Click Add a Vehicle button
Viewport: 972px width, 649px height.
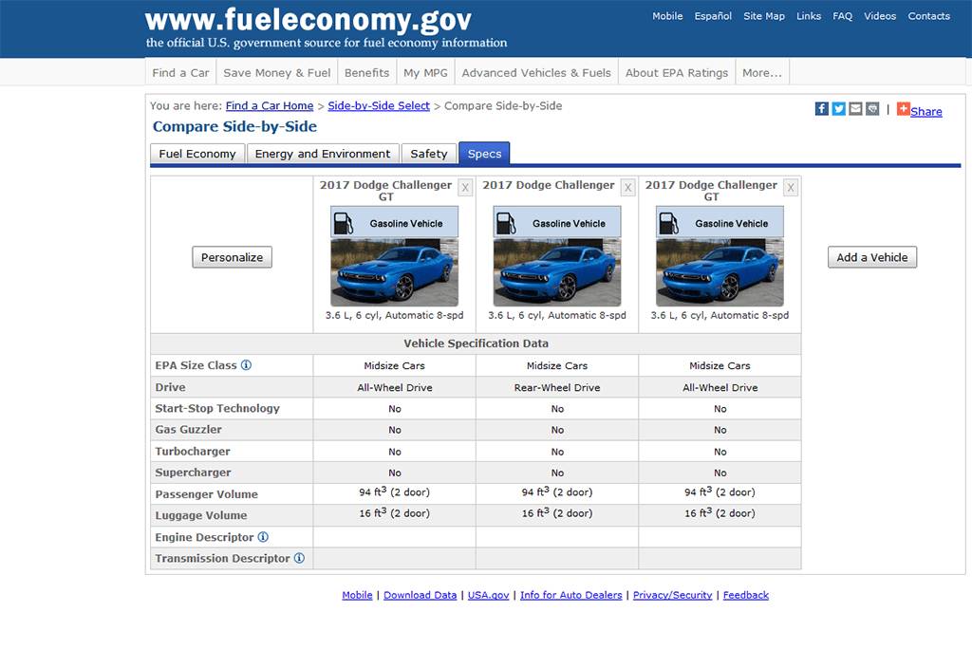(x=872, y=257)
